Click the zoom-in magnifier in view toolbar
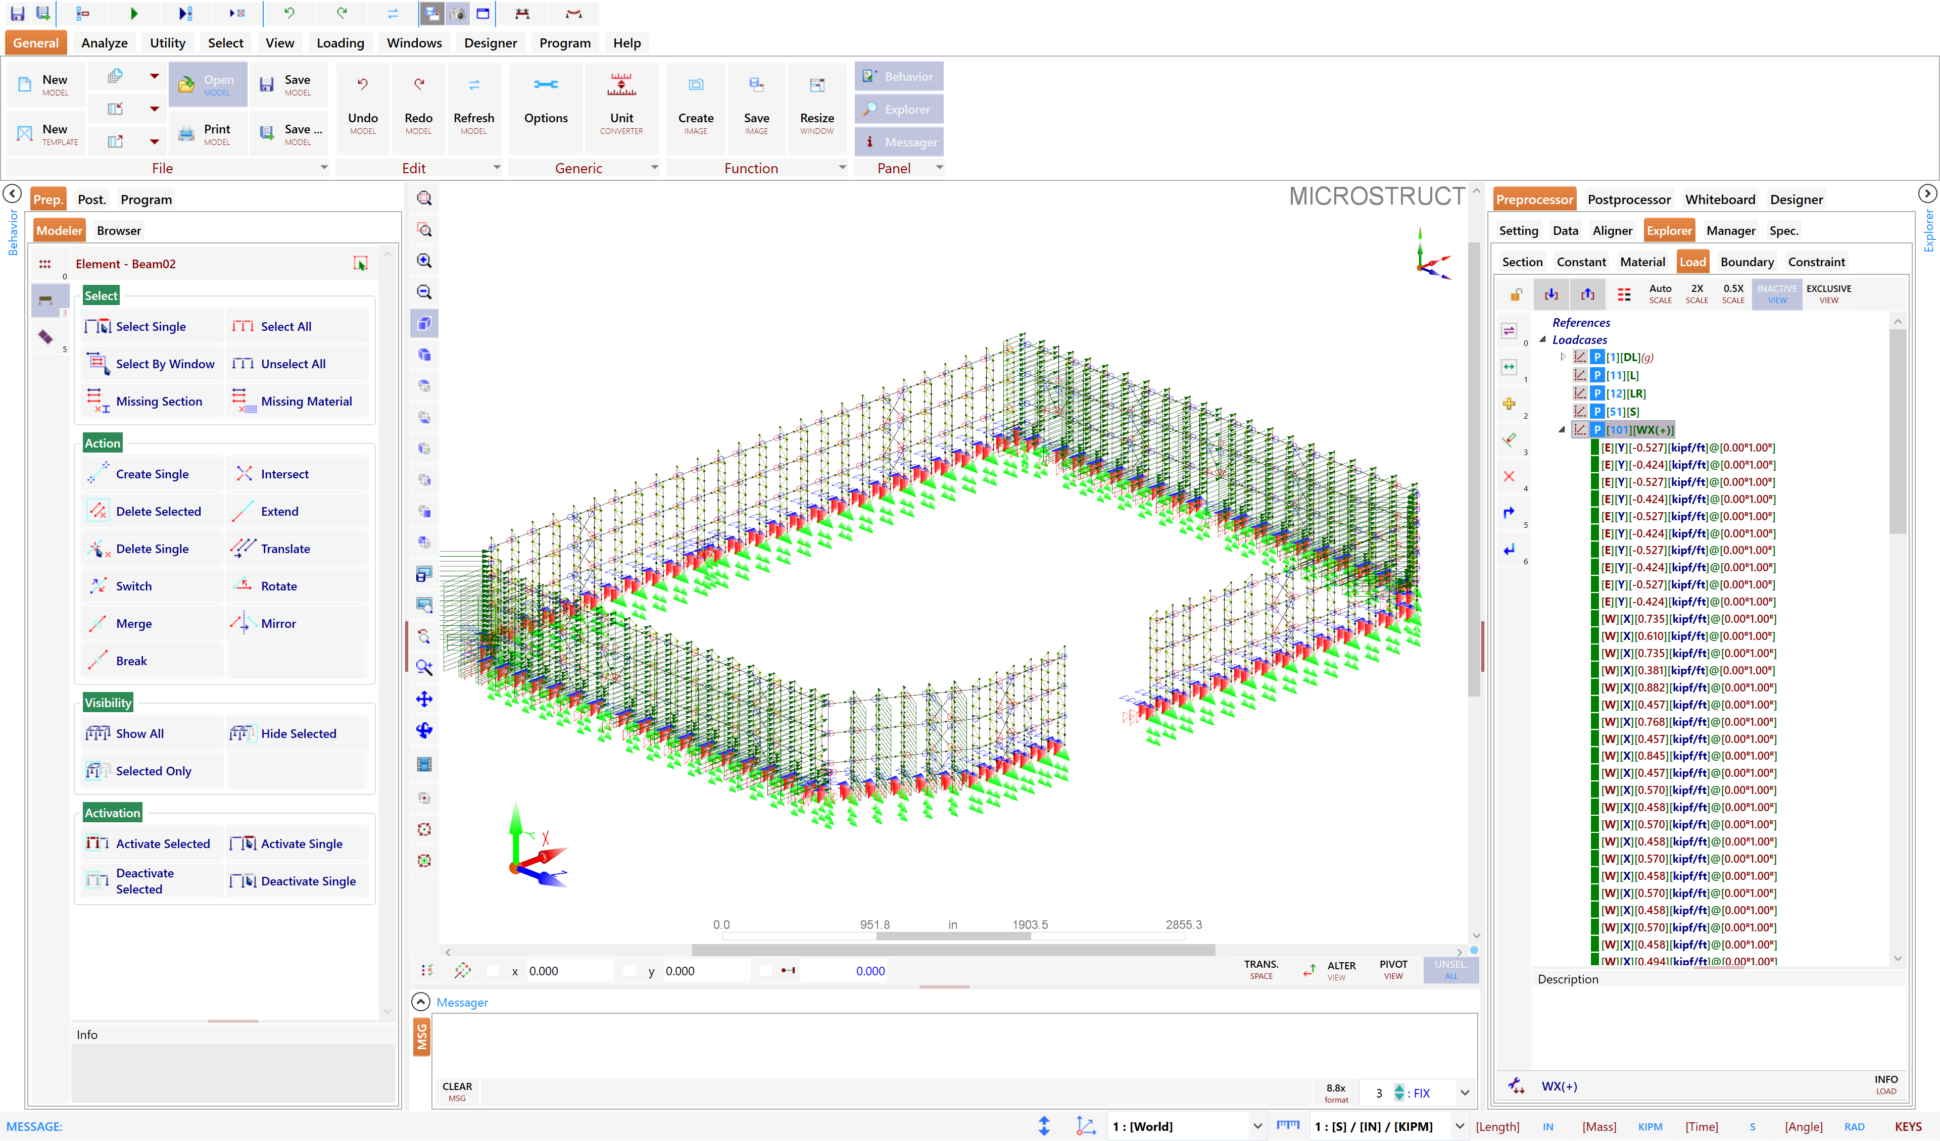The height and width of the screenshot is (1141, 1940). 424,261
